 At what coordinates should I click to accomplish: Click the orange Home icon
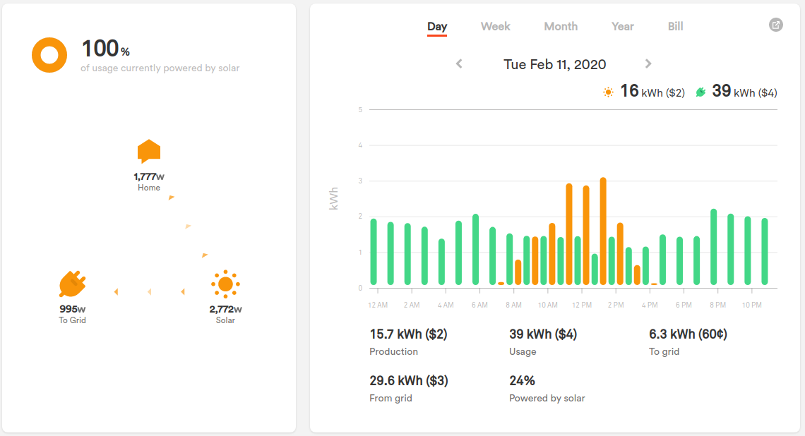149,151
